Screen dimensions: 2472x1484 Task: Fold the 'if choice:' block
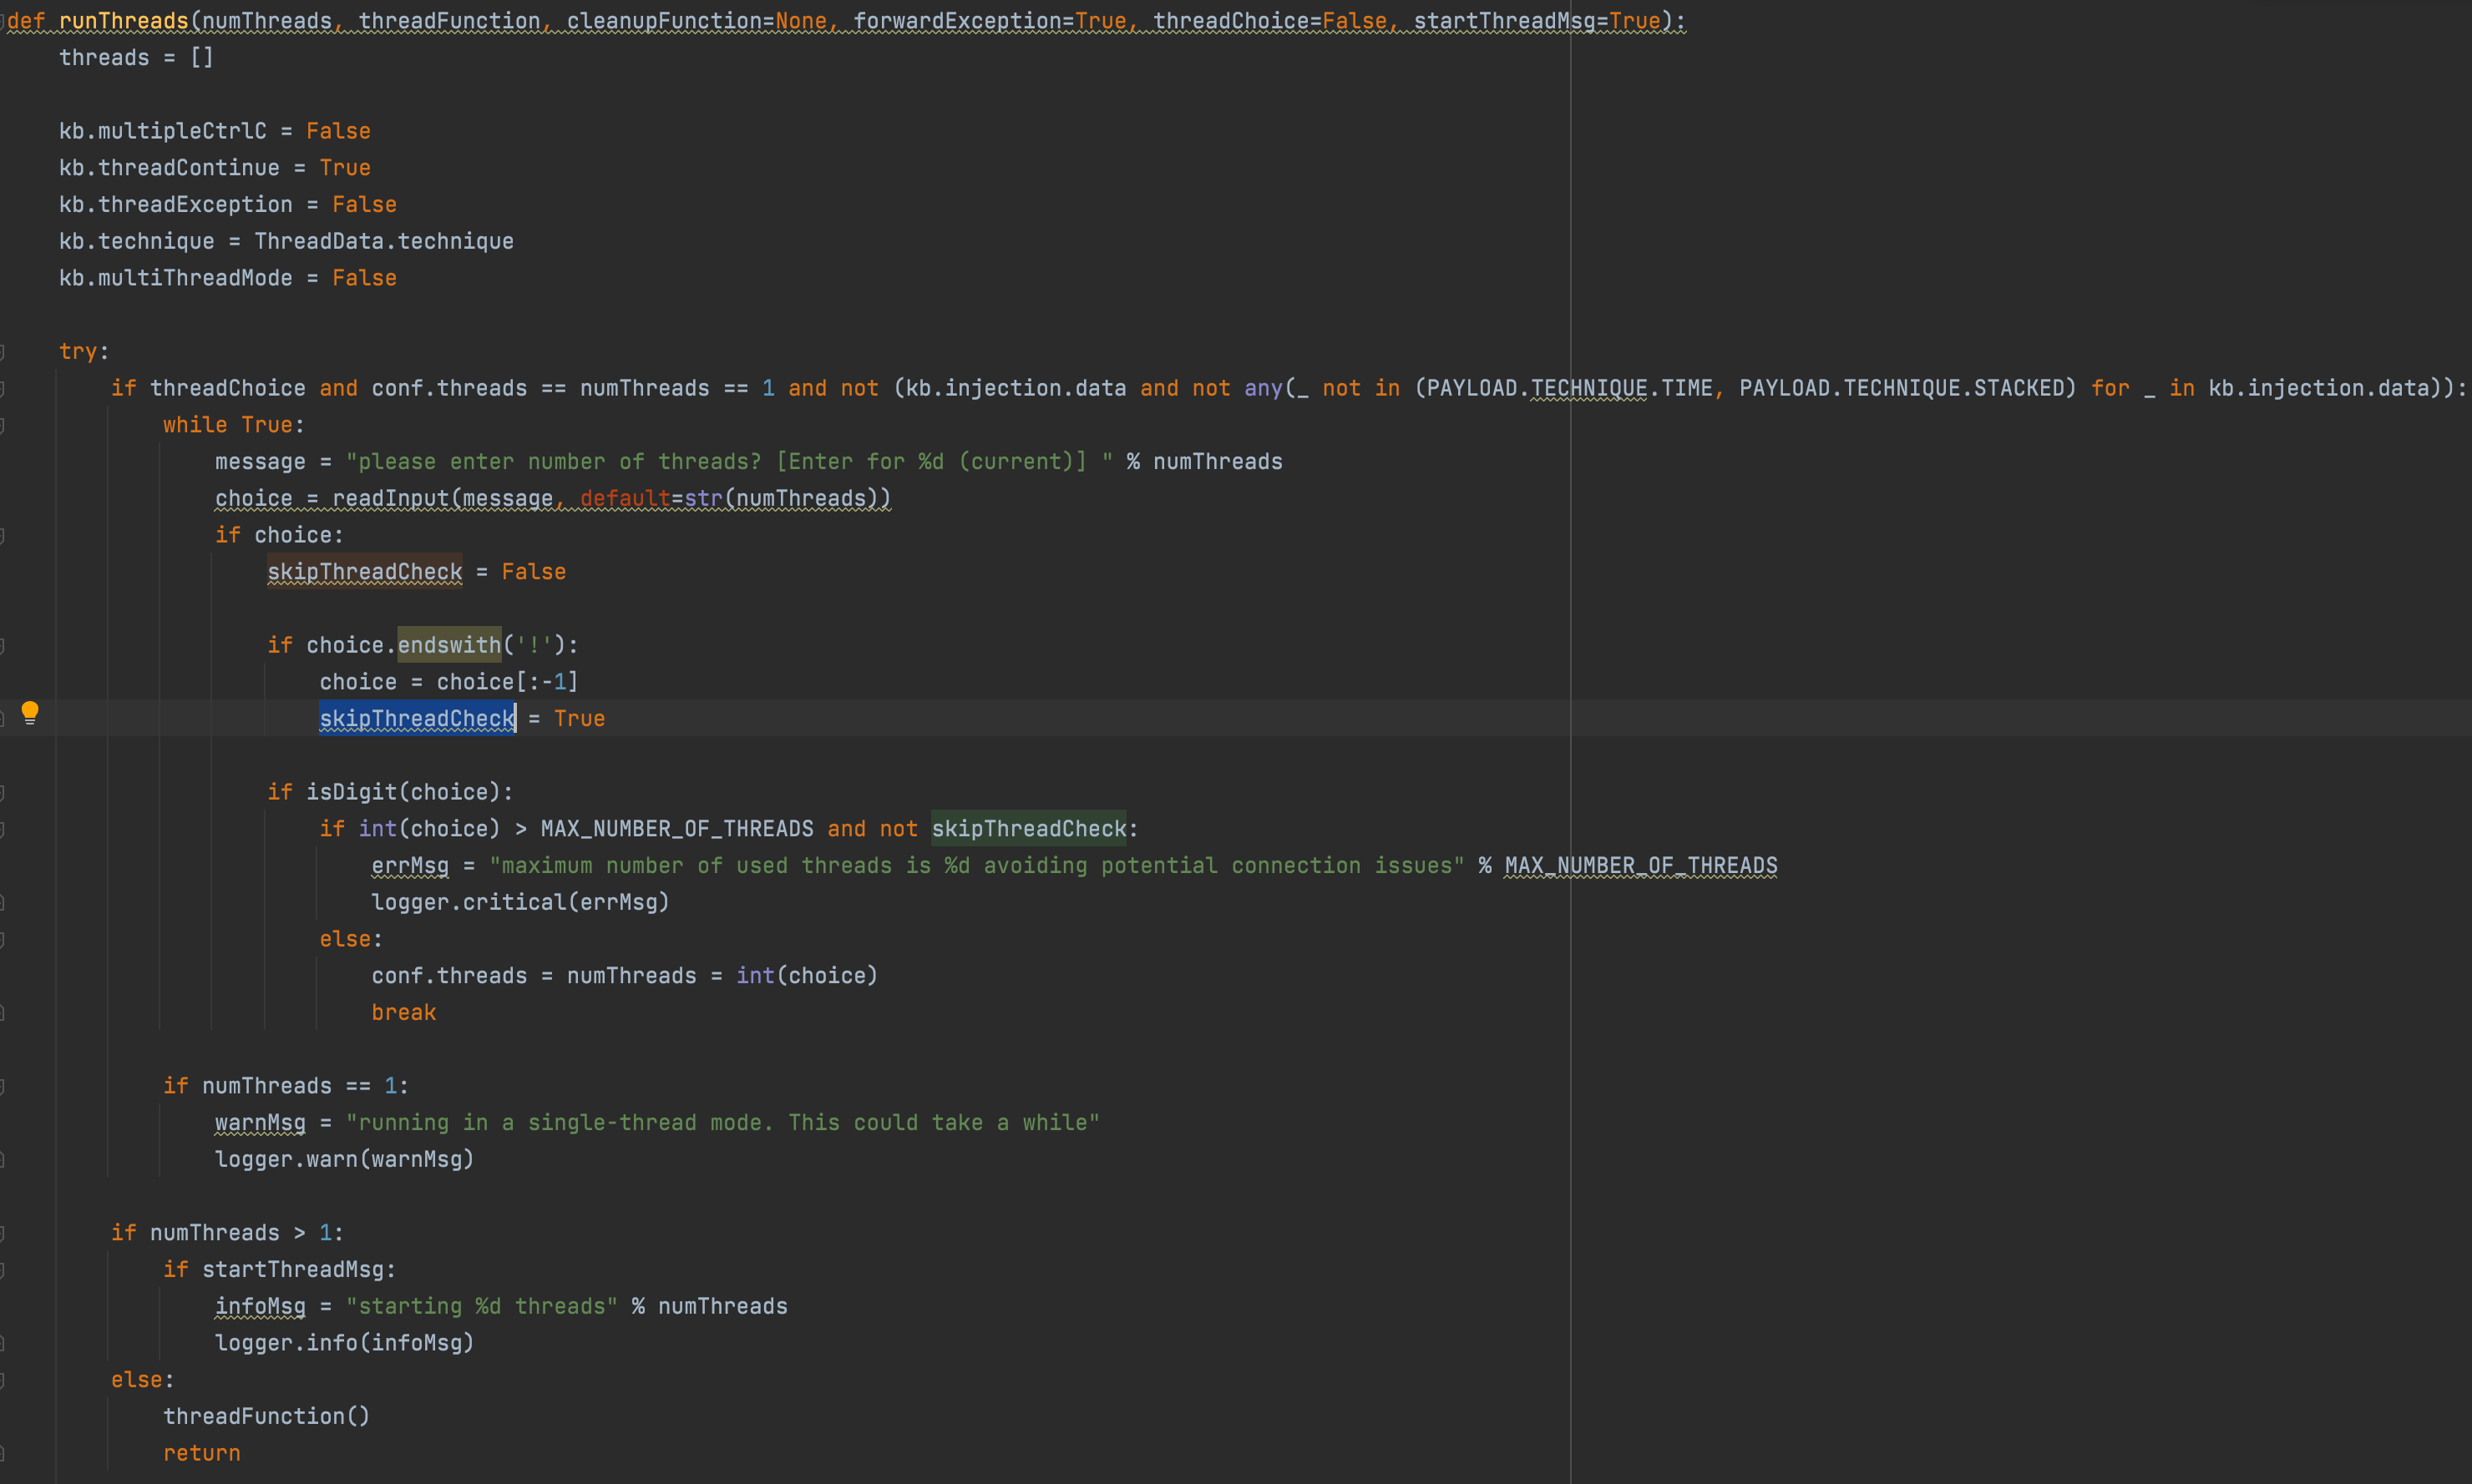tap(3, 535)
